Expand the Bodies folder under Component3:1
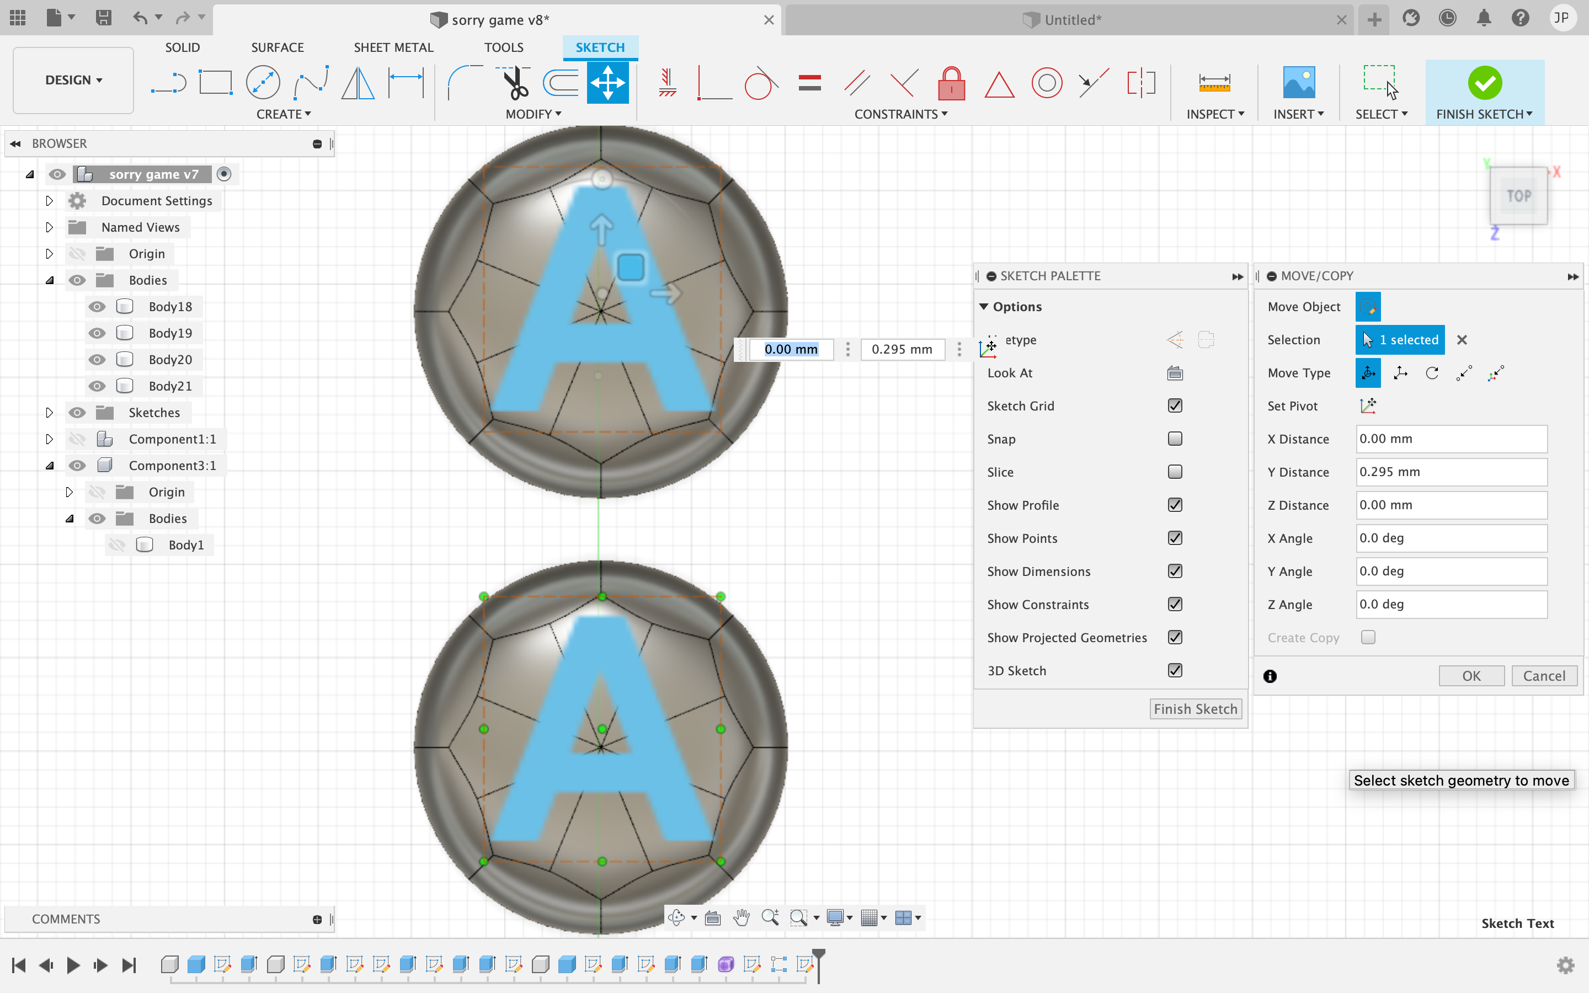The image size is (1589, 993). (x=70, y=518)
